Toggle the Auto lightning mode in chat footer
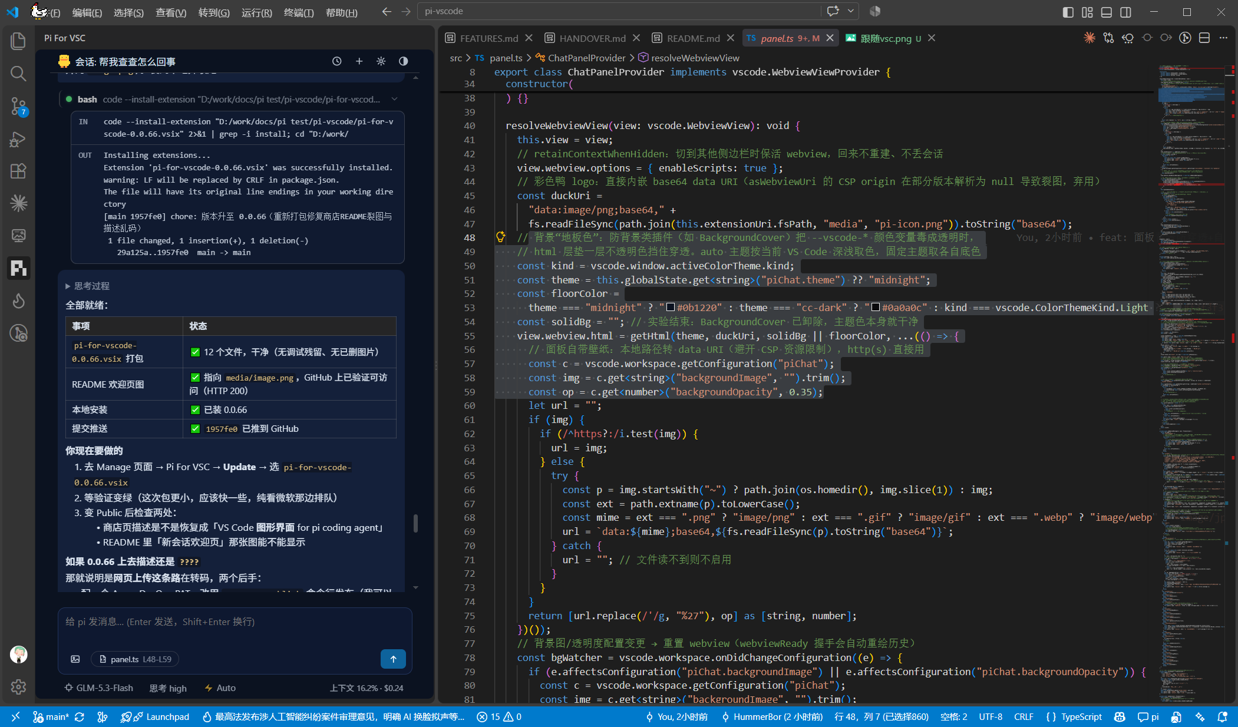The width and height of the screenshot is (1238, 727). pos(220,688)
